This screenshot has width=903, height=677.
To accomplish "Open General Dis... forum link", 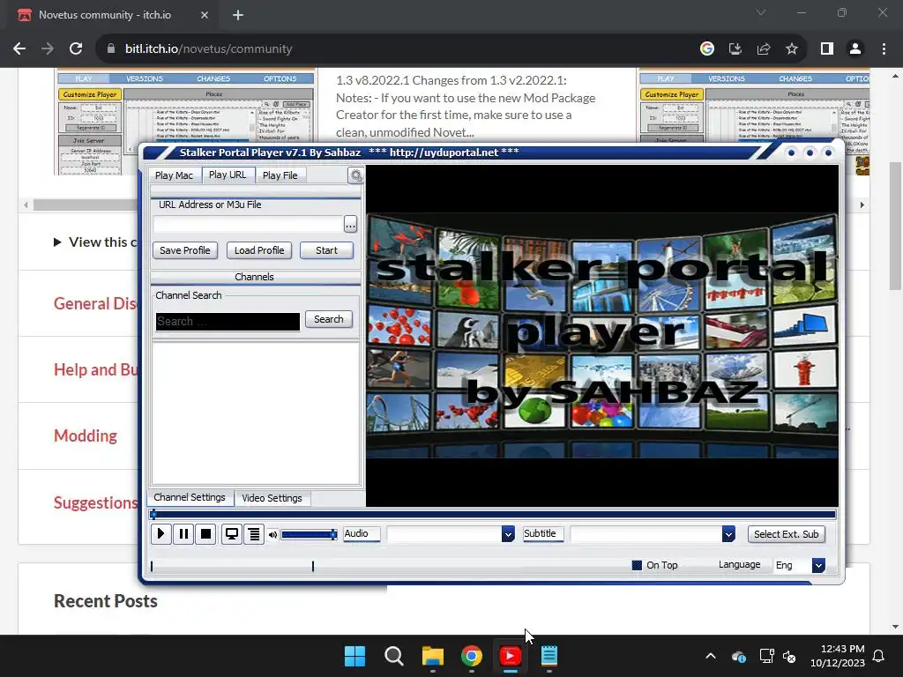I will (95, 303).
